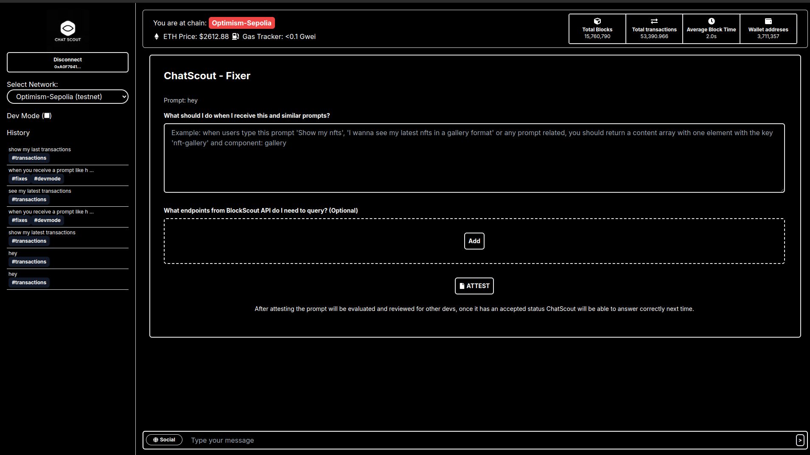810x455 pixels.
Task: Click the Disconnect wallet button
Action: [x=67, y=62]
